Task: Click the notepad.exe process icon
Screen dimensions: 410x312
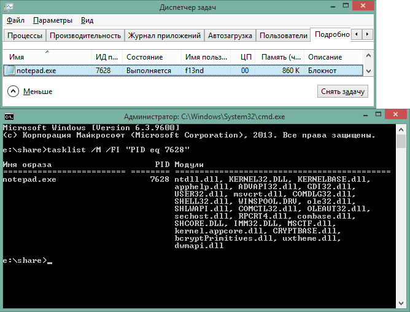Action: (9, 71)
